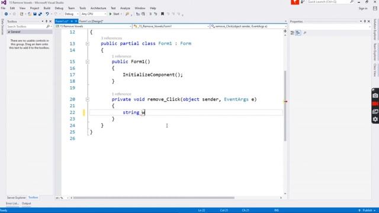Screen dimensions: 379x213
Task: Click Publish in the status bar
Action: (367, 211)
